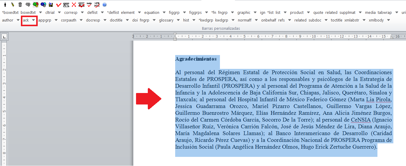This screenshot has height=166, width=406.
Task: Click the graphic tag button
Action: pyautogui.click(x=244, y=13)
